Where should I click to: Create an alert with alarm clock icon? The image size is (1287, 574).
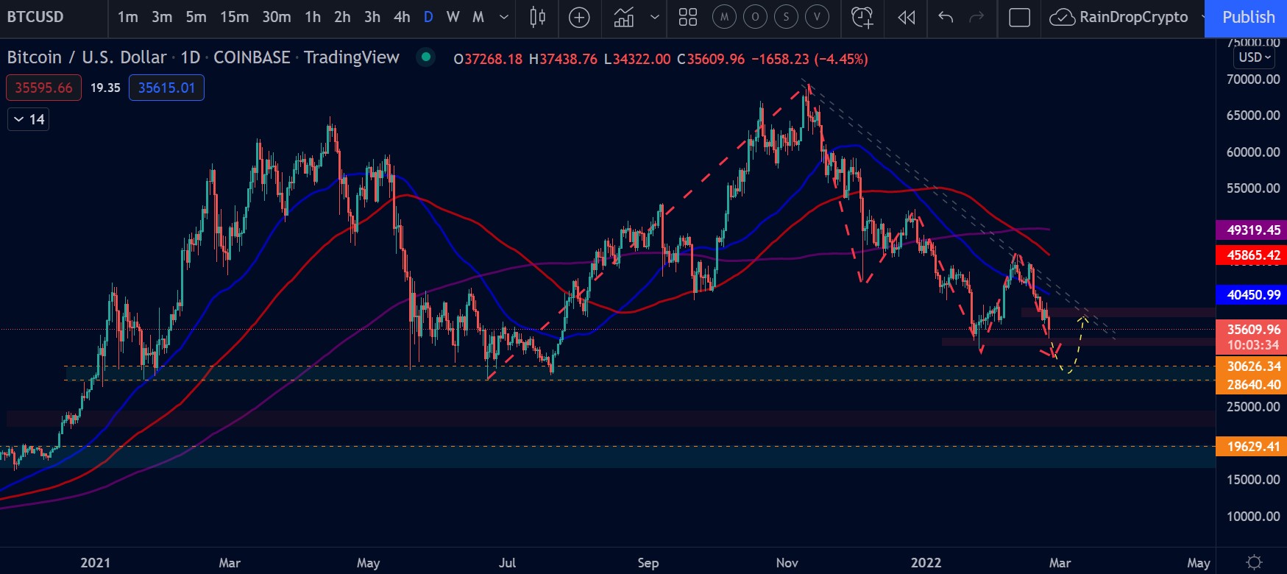coord(862,17)
